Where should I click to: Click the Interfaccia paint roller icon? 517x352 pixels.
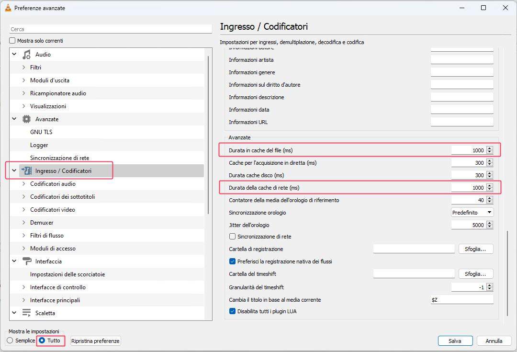tap(27, 261)
